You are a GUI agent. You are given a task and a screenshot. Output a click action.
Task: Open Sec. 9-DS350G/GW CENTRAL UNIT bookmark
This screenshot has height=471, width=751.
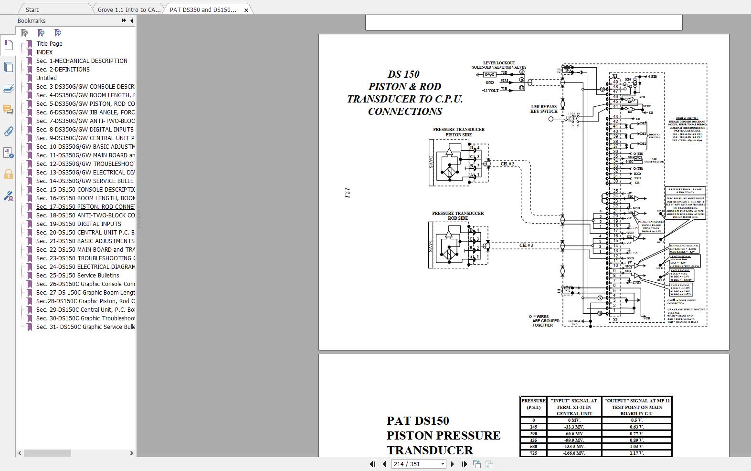point(85,138)
